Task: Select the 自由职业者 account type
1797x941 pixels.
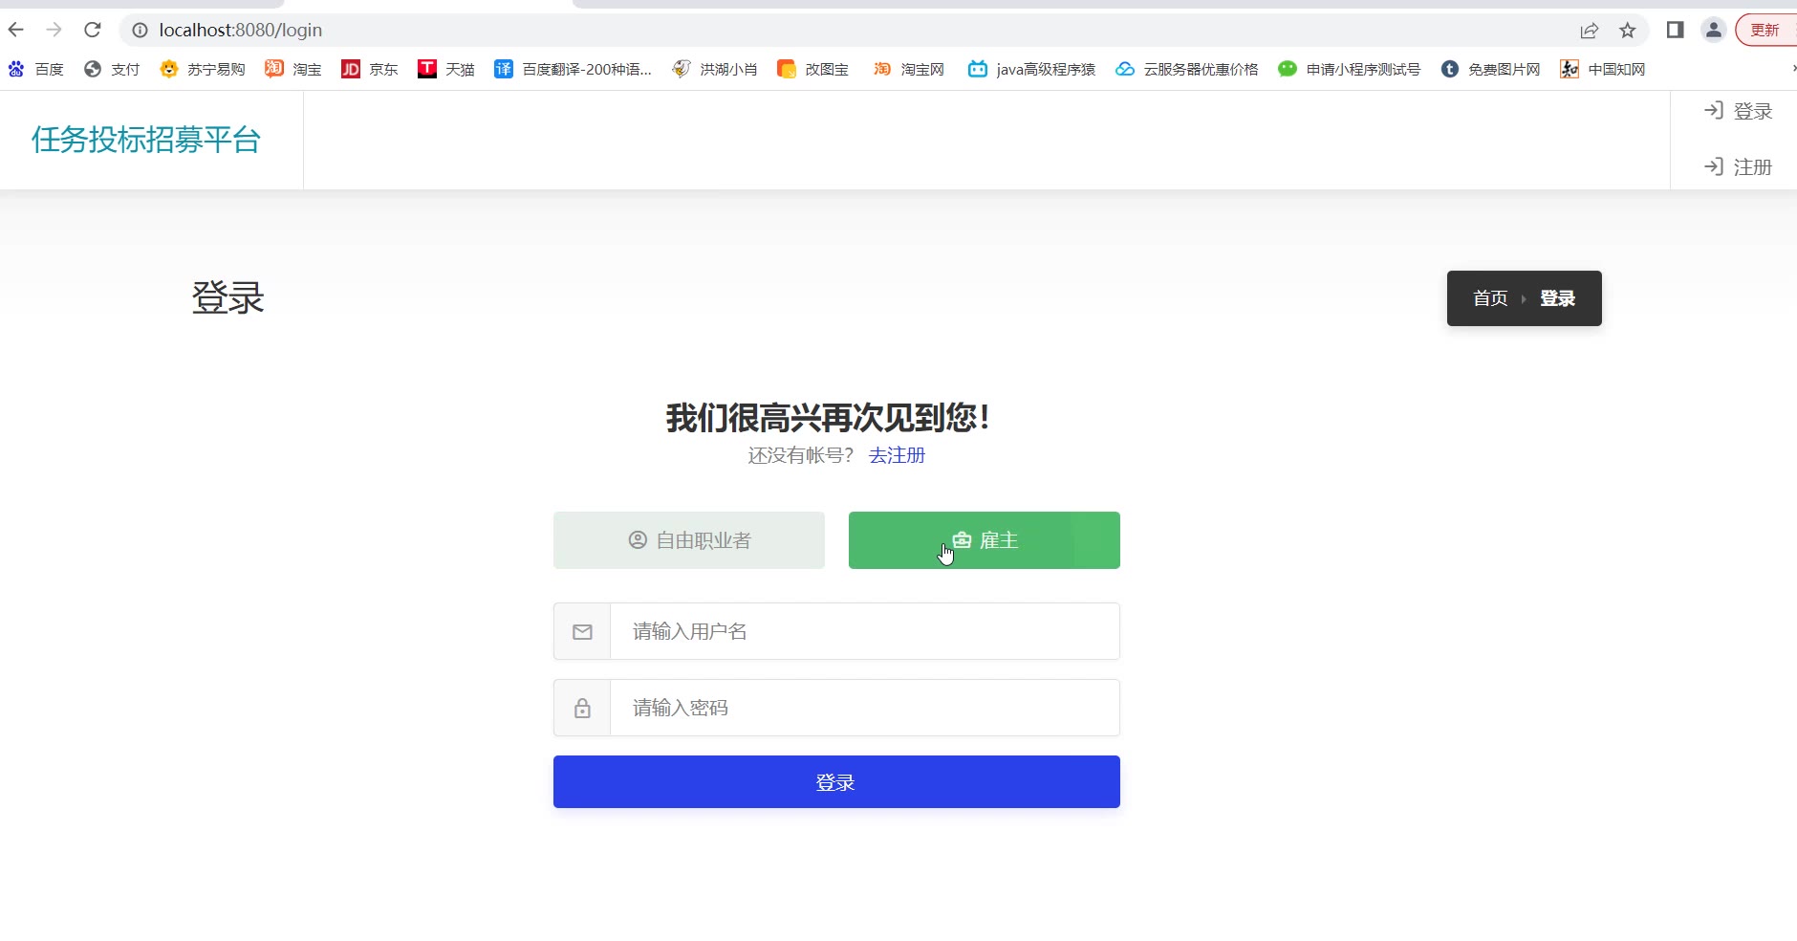Action: [x=689, y=540]
